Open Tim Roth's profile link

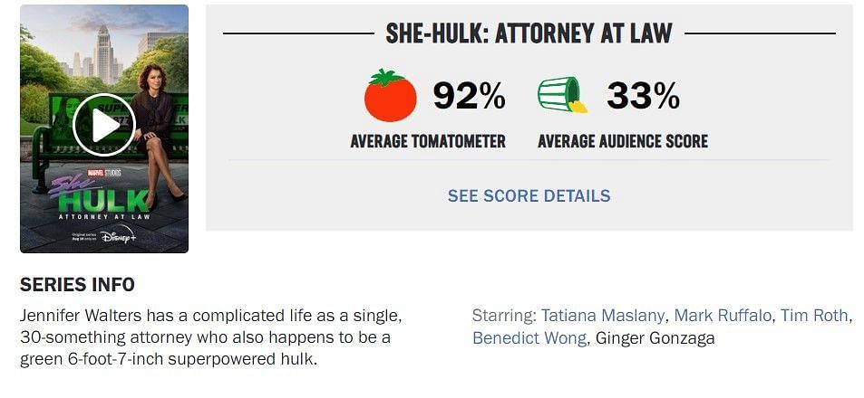click(814, 316)
